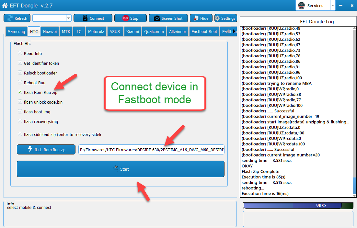Image resolution: width=357 pixels, height=228 pixels.
Task: Open the Xiaomi tab
Action: [133, 32]
